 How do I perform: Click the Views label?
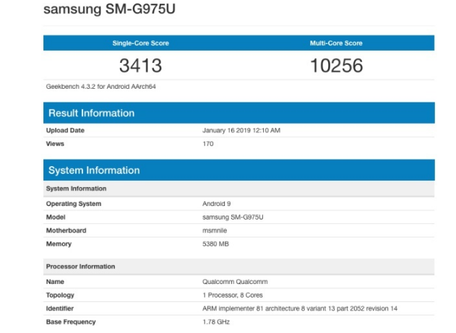[x=55, y=144]
